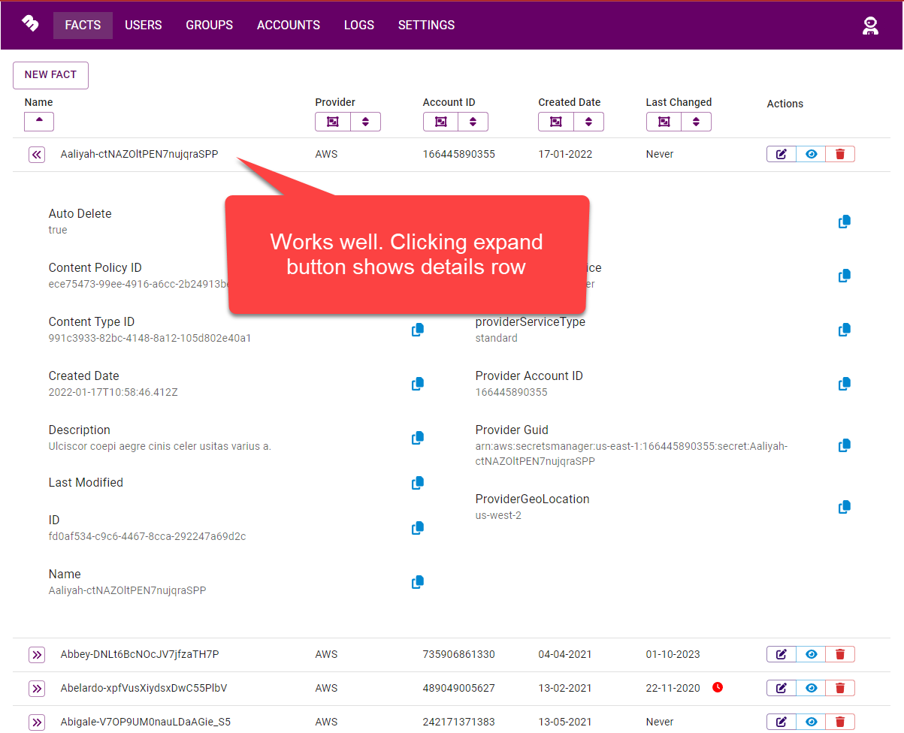904x733 pixels.
Task: View the Abigale-V7OP9UM0nauLDaAGie_S5 fact with eye icon
Action: pyautogui.click(x=811, y=722)
